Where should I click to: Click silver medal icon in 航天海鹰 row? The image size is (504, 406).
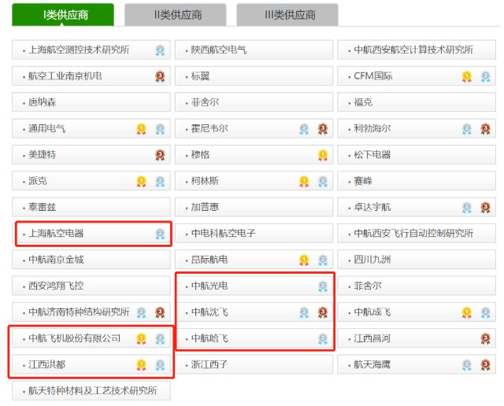click(x=467, y=364)
